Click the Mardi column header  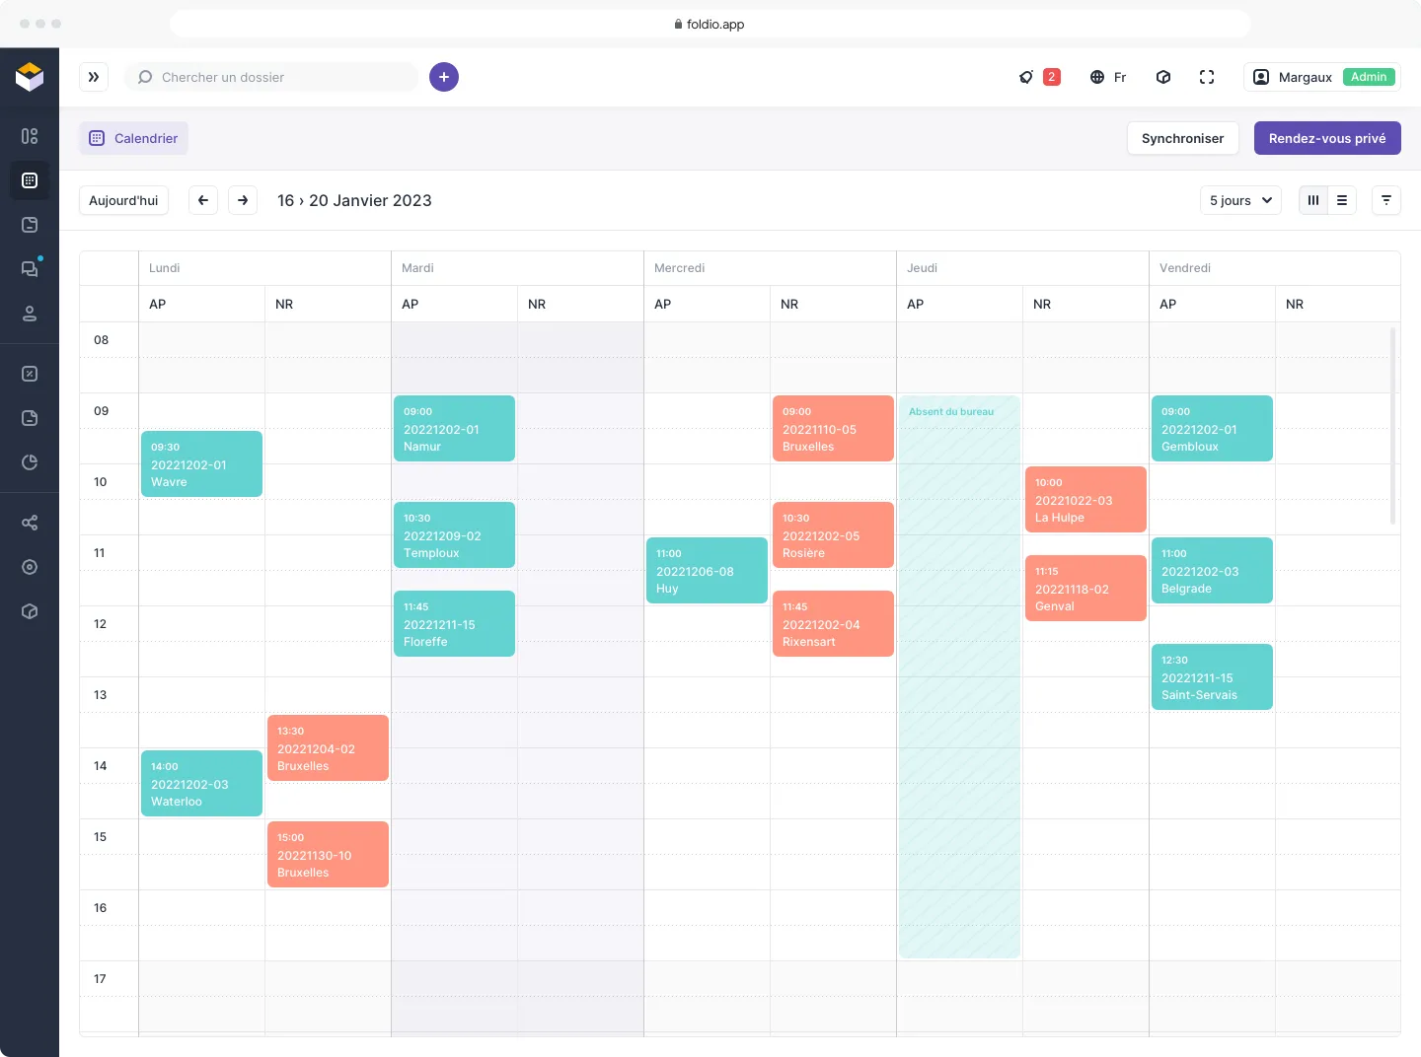pyautogui.click(x=517, y=268)
